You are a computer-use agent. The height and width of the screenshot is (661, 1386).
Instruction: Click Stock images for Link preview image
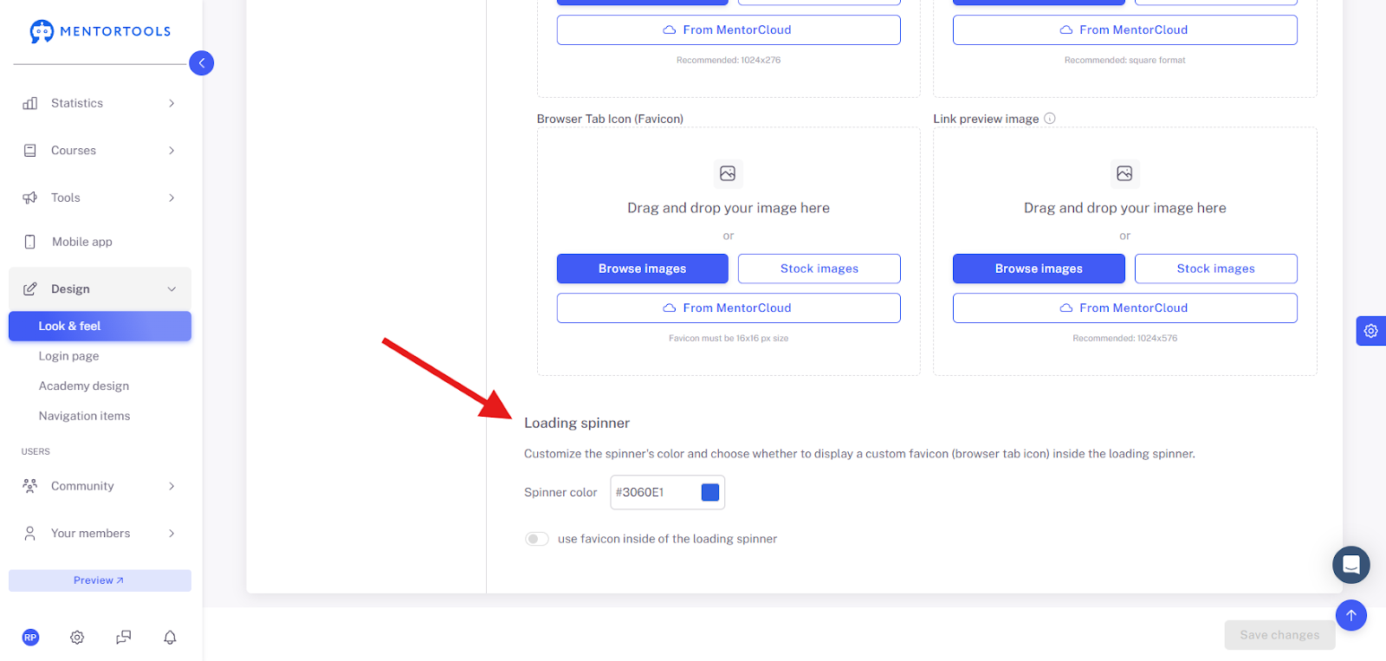pos(1215,269)
